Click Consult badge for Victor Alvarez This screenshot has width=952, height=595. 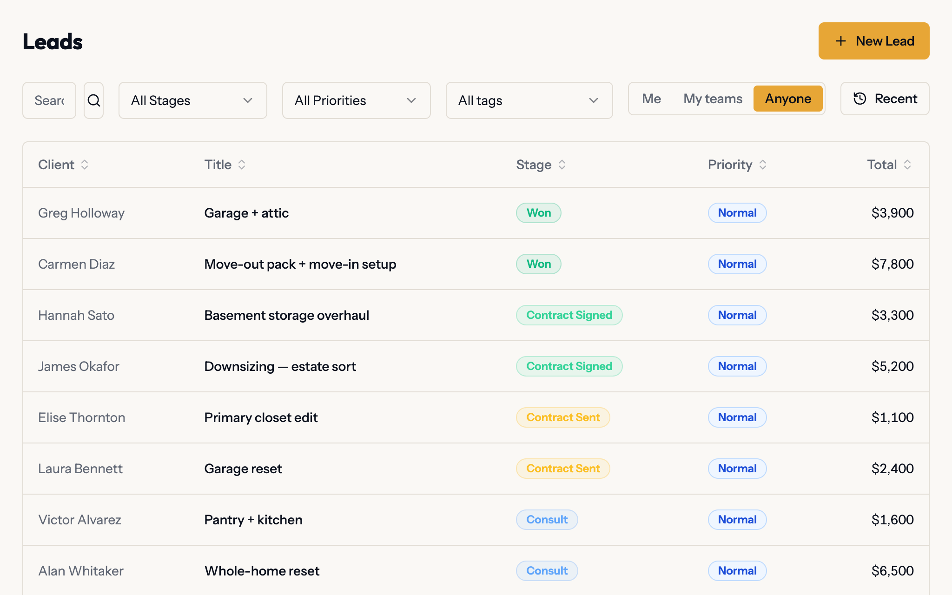[547, 520]
